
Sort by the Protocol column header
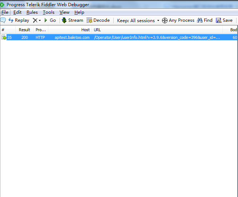[41, 30]
